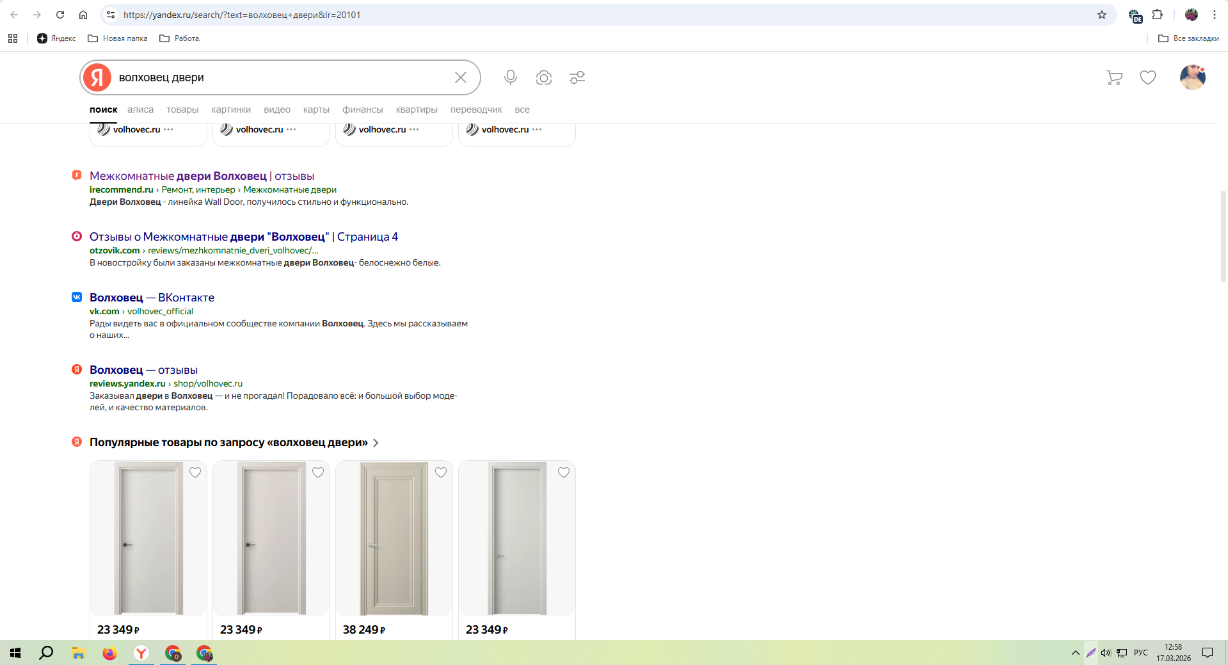
Task: Toggle favorite on the 38 249 ₽ door
Action: coord(441,472)
